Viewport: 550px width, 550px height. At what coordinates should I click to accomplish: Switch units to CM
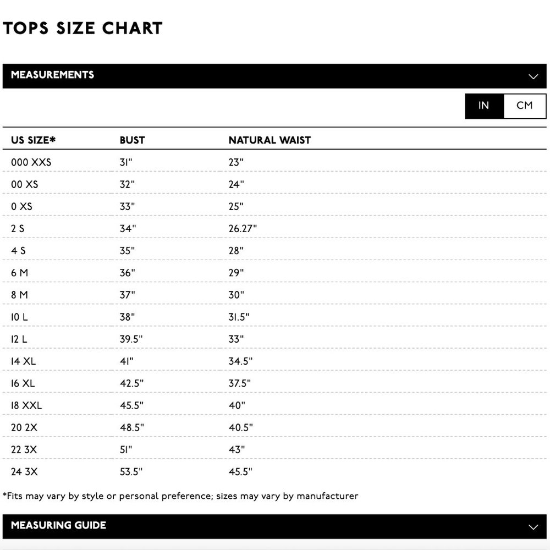coord(524,106)
